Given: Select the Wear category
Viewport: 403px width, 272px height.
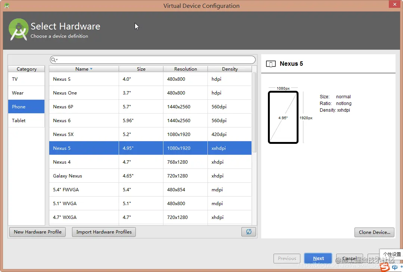Looking at the screenshot, I should [x=26, y=93].
